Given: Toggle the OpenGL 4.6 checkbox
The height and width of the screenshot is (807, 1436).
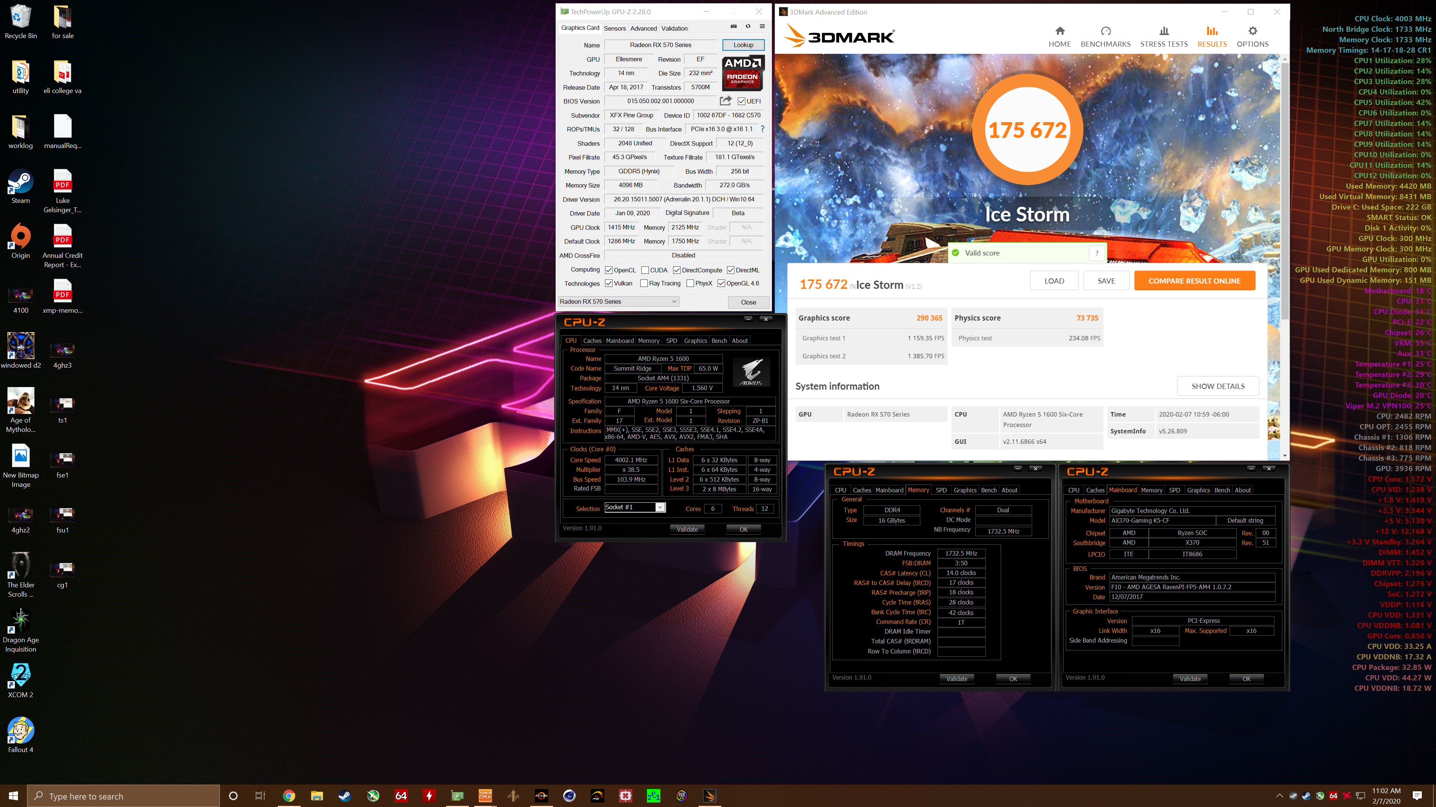Looking at the screenshot, I should coord(721,284).
